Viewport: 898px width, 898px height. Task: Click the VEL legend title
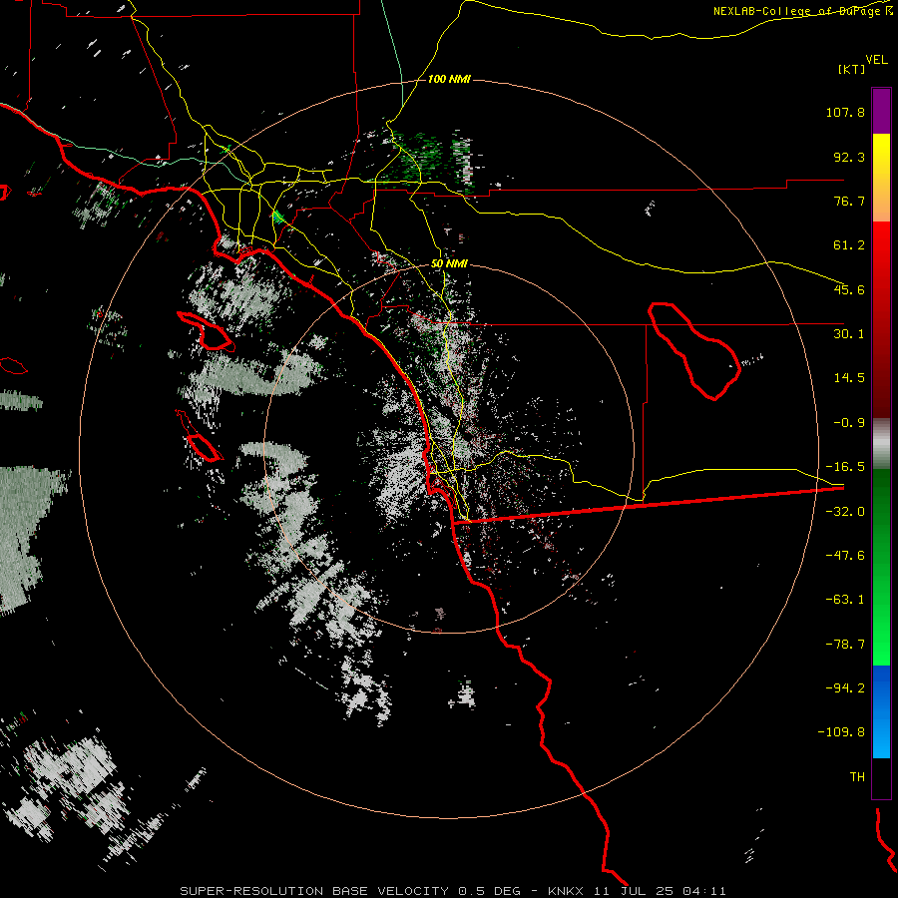(876, 59)
